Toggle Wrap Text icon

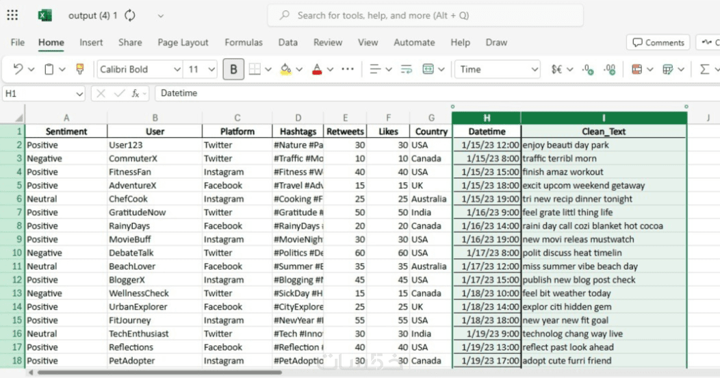pos(407,69)
